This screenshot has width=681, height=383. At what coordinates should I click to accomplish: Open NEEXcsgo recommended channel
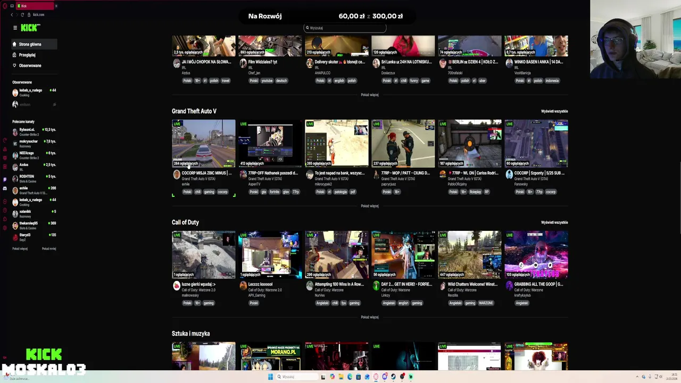click(x=34, y=155)
